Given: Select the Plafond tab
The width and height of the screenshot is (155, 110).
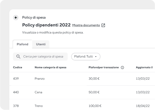Looking at the screenshot, I should pos(23,44).
